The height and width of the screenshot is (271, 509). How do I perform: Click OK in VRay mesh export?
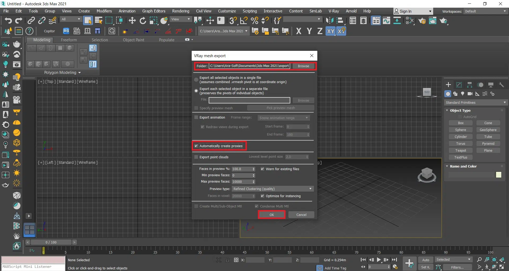tap(272, 215)
